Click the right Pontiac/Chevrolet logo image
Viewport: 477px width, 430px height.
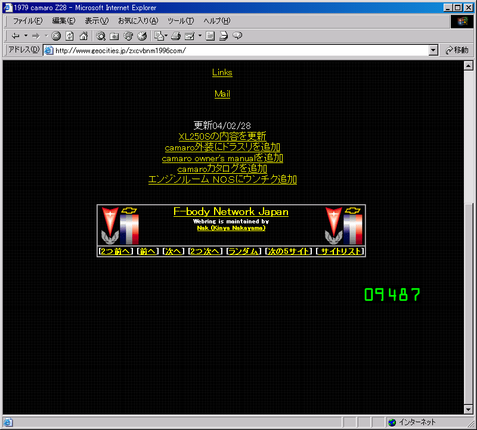[344, 226]
